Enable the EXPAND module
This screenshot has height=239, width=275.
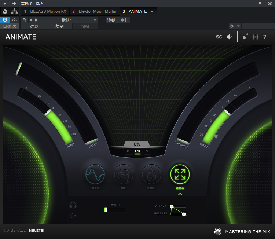(x=95, y=174)
